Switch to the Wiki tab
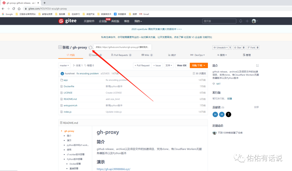292x171 pixels. tap(147, 55)
